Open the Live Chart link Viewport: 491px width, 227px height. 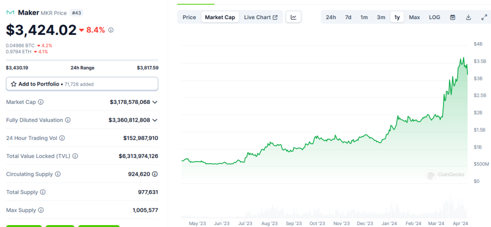(260, 17)
